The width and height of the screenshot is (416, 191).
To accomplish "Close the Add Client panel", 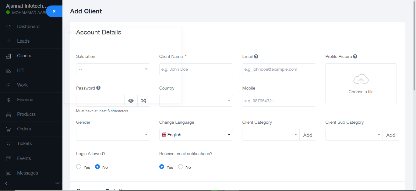I will coord(54,11).
